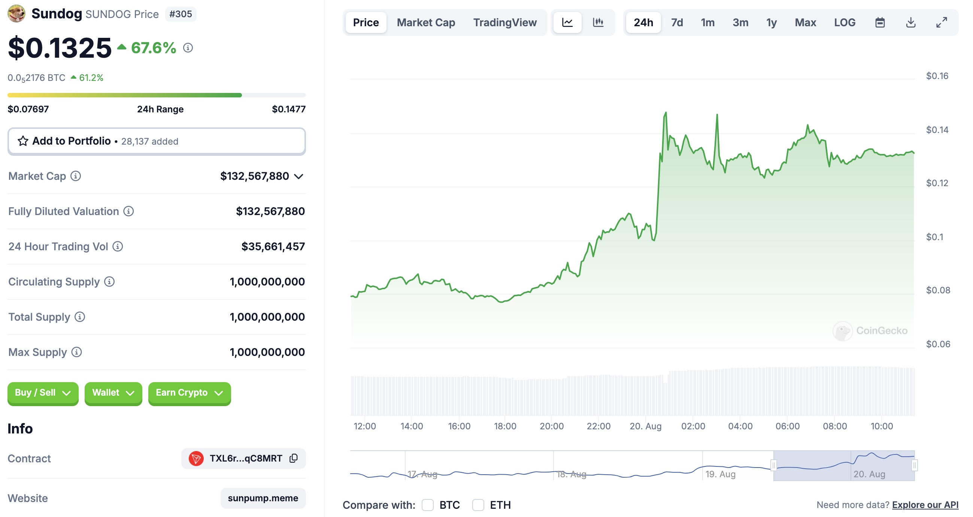
Task: Grab the left navigator range handle
Action: 773,465
